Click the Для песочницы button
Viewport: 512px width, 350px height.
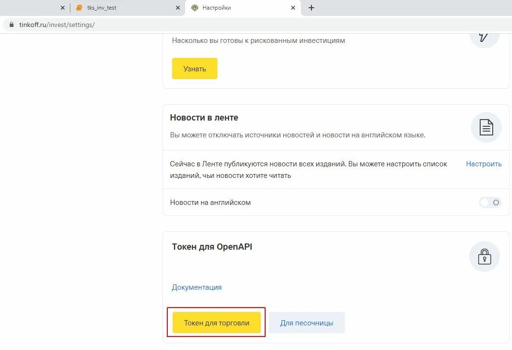coord(307,323)
